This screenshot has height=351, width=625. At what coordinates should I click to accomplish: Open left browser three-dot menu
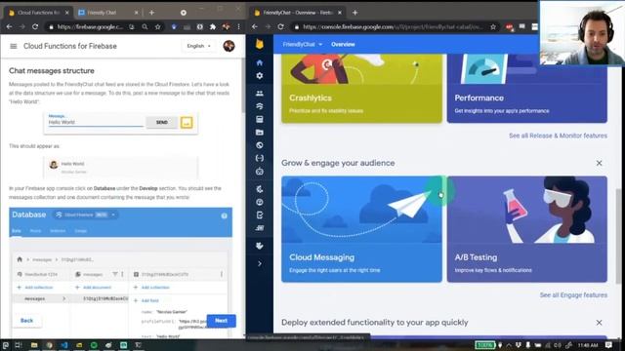pyautogui.click(x=238, y=26)
